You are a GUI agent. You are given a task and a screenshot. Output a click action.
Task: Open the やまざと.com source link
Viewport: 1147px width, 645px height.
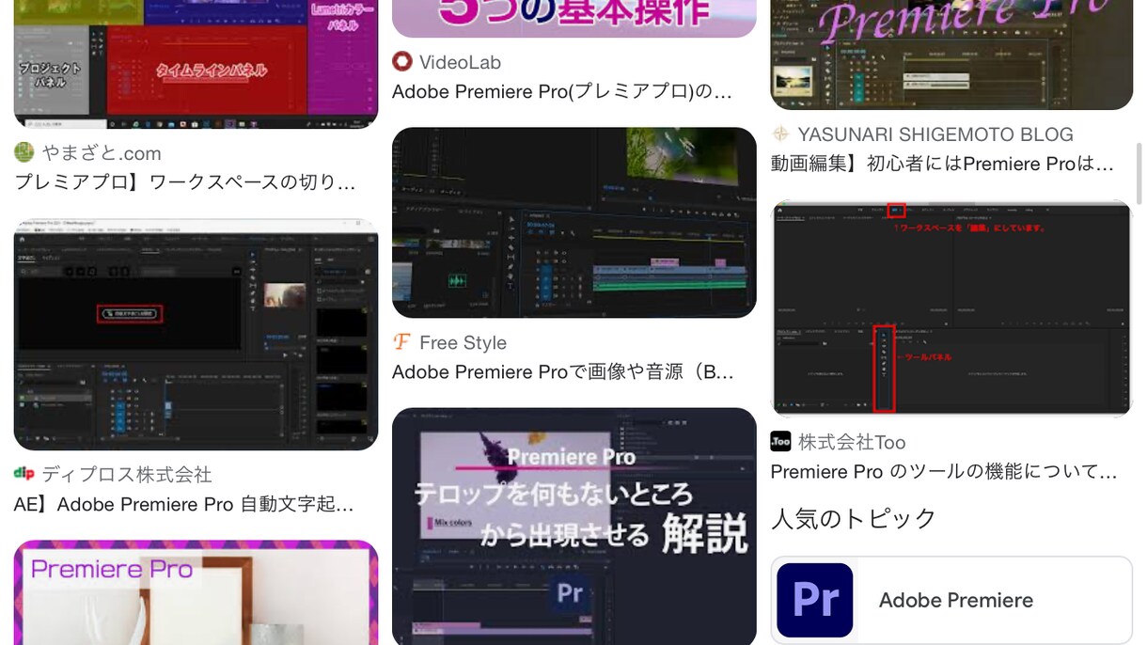[102, 152]
